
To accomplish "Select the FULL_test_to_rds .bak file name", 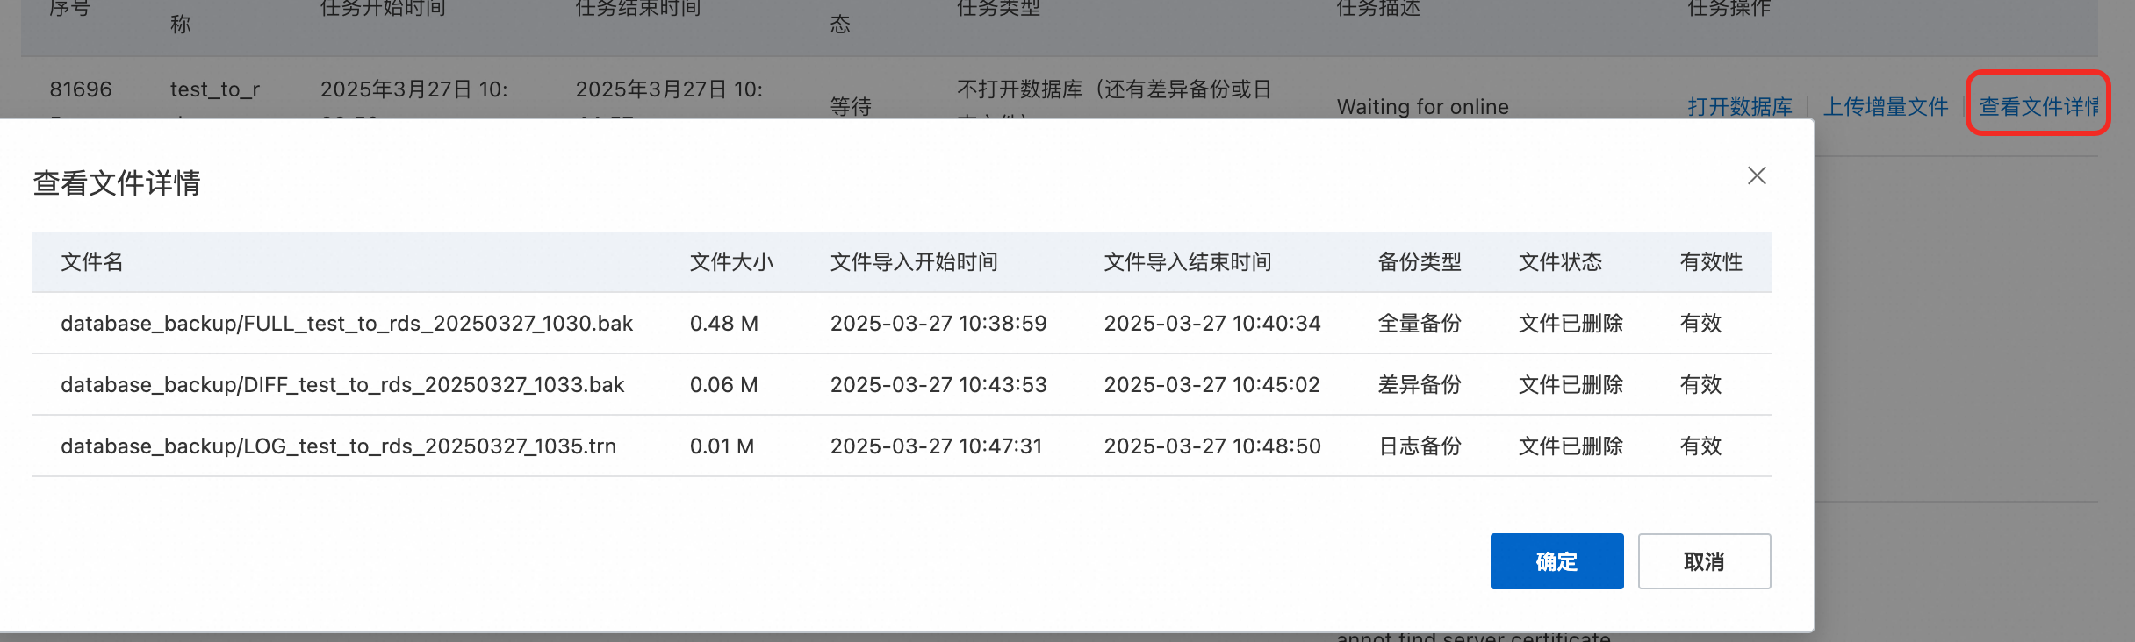I will pyautogui.click(x=347, y=324).
